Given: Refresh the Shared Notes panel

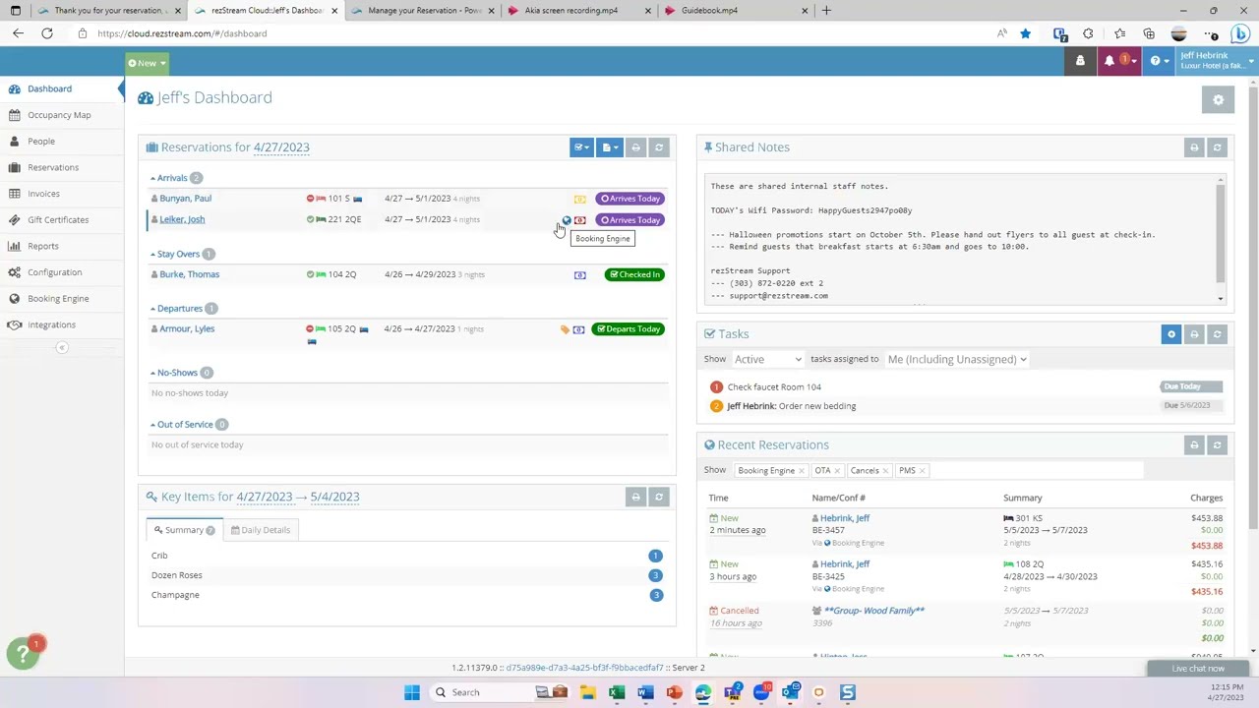Looking at the screenshot, I should 1217,147.
